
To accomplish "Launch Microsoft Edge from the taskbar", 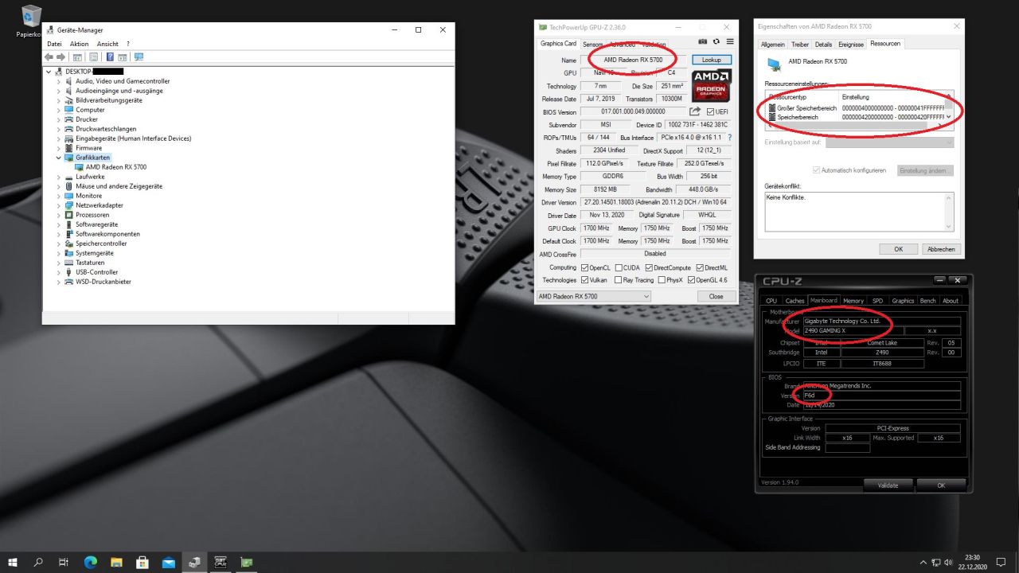I will coord(90,562).
